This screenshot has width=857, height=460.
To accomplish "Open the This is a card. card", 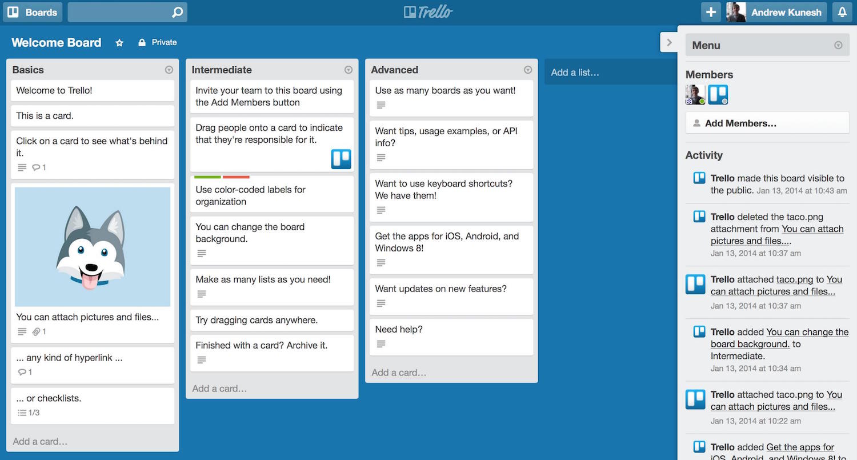I will pyautogui.click(x=93, y=115).
